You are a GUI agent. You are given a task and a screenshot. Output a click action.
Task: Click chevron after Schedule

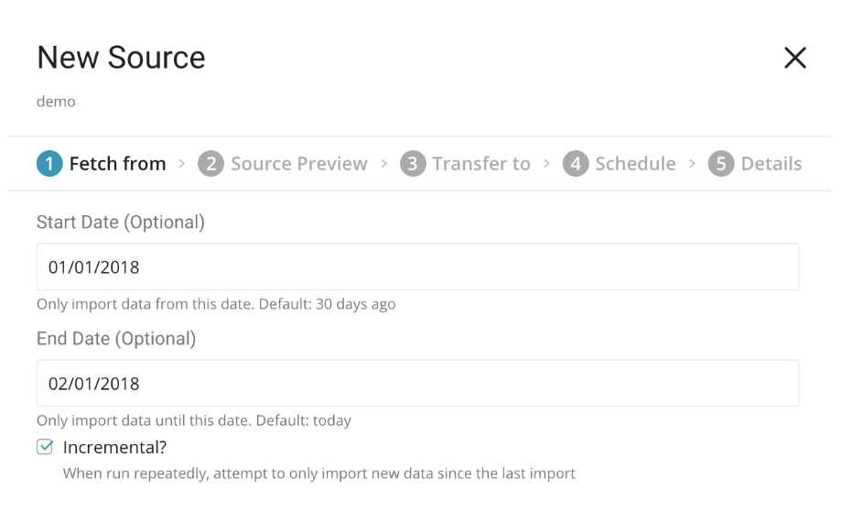point(692,164)
